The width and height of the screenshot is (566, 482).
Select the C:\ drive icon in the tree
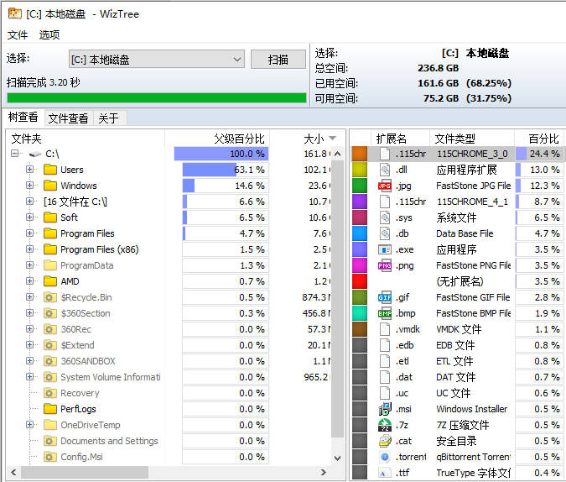pos(35,154)
